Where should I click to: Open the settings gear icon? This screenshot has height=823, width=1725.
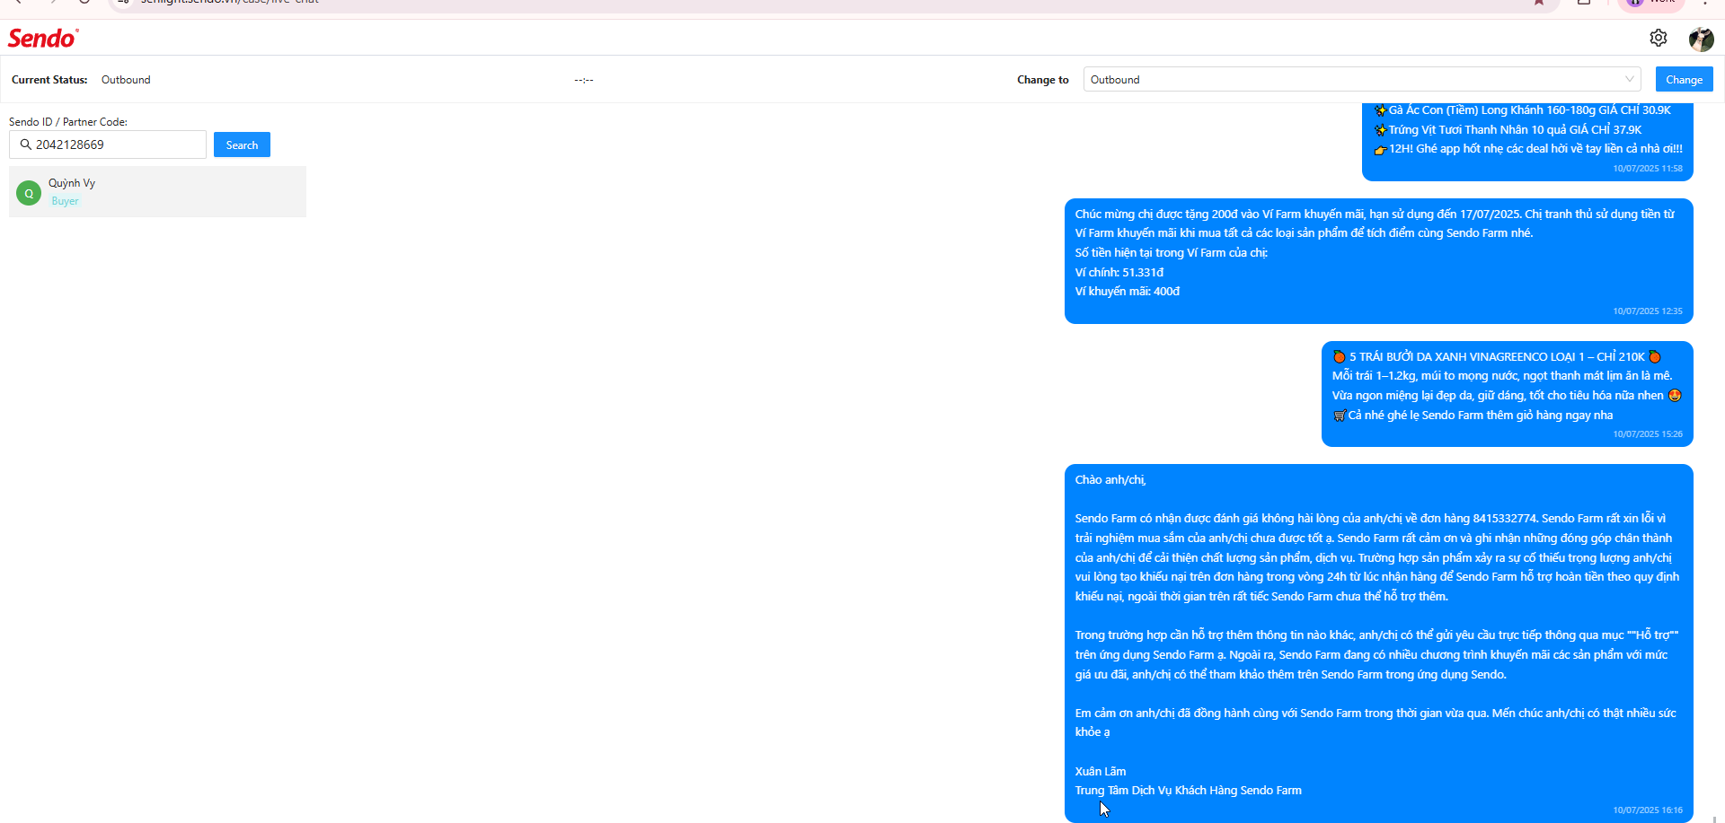click(1659, 38)
